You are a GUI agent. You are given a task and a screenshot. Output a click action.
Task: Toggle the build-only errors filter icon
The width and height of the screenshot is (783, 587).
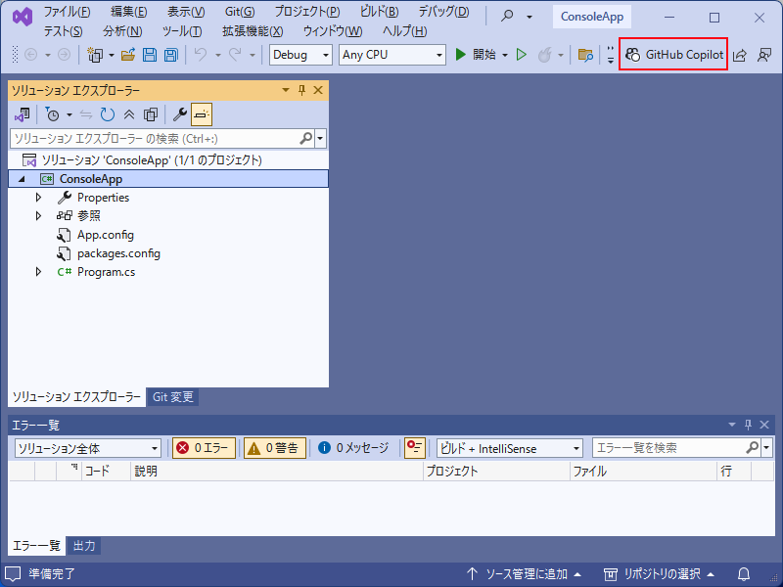(414, 448)
